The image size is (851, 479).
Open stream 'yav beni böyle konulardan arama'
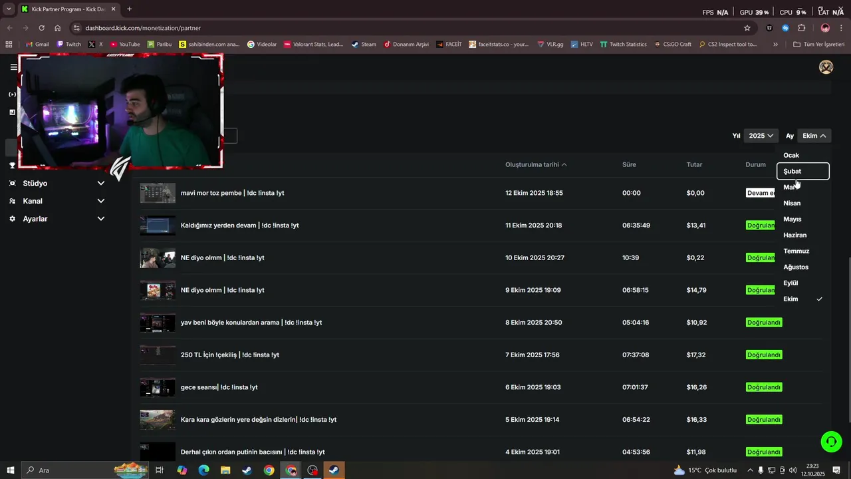[x=251, y=323]
